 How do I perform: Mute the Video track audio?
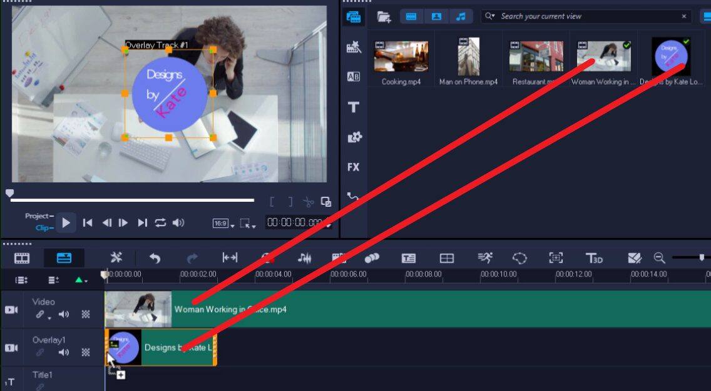pos(63,314)
